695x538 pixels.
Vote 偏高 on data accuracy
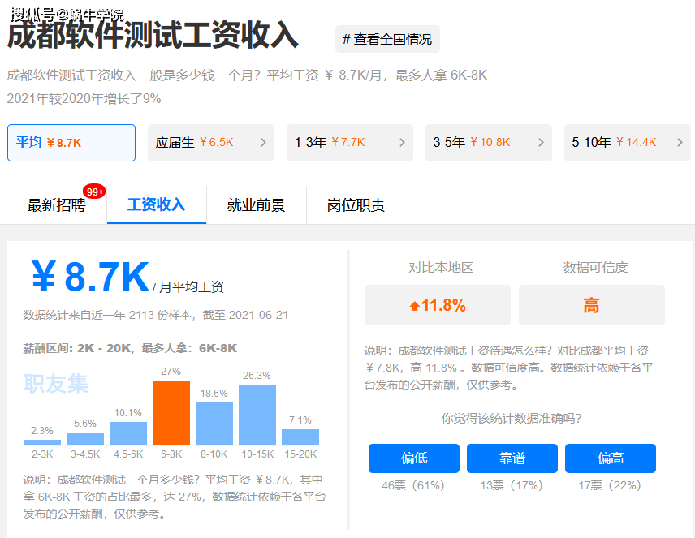point(611,458)
